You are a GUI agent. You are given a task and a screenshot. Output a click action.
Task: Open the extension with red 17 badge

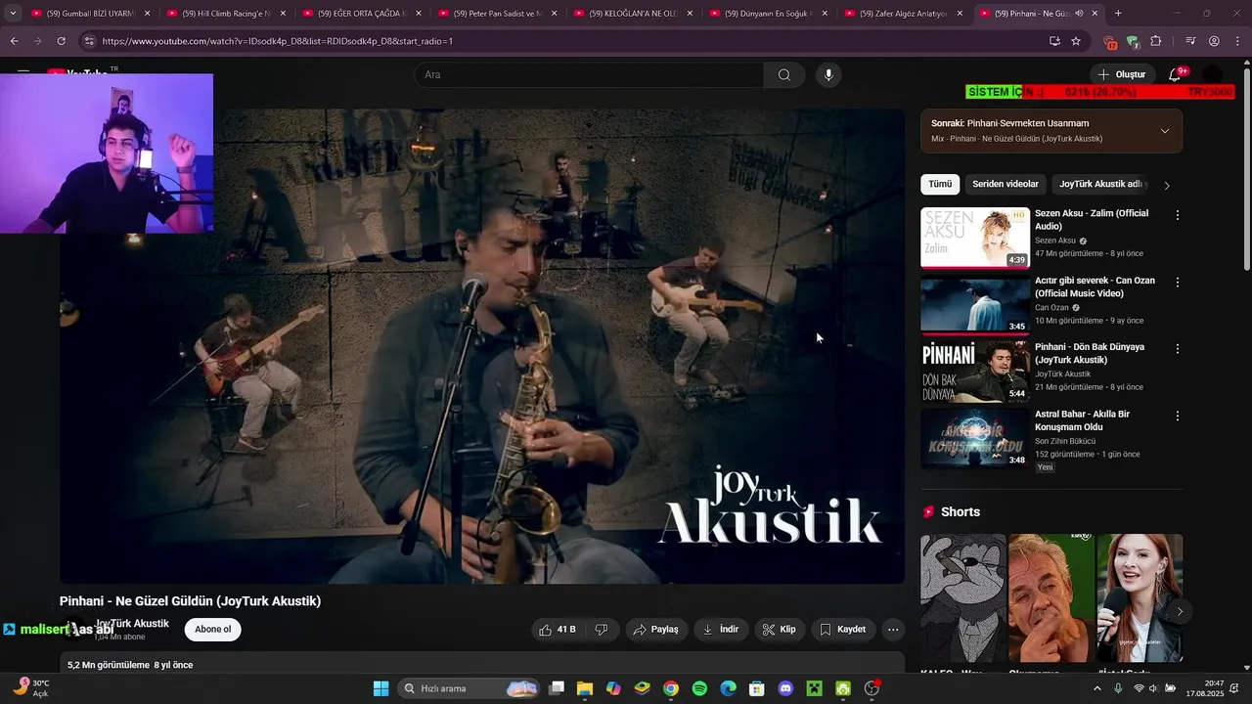[x=1110, y=42]
